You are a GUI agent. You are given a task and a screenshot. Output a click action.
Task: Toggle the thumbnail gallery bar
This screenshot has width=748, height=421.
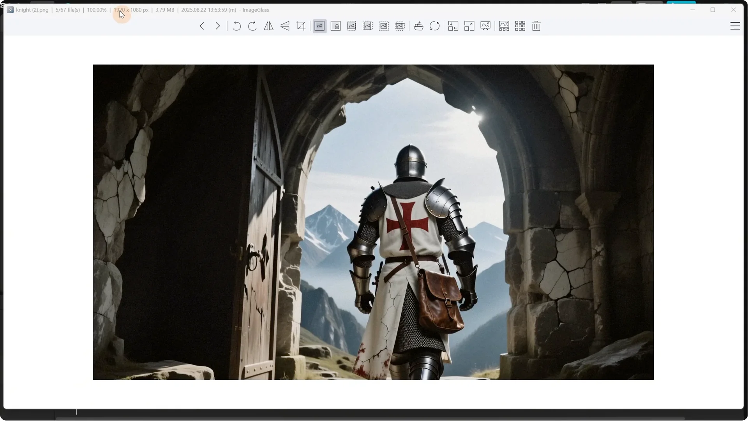[x=504, y=26]
